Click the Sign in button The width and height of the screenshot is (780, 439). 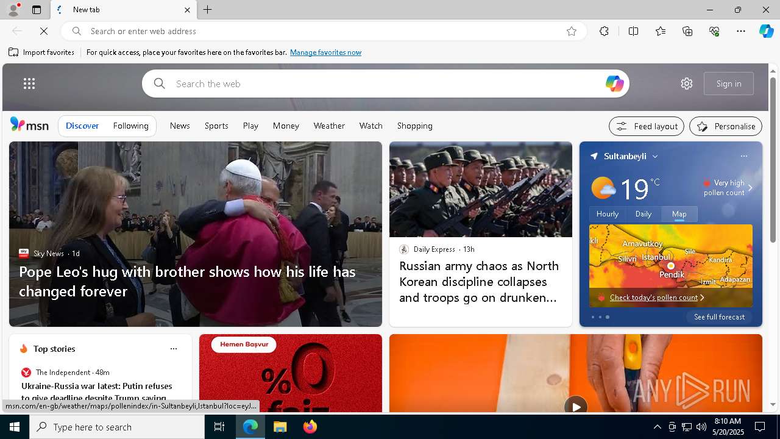tap(729, 84)
